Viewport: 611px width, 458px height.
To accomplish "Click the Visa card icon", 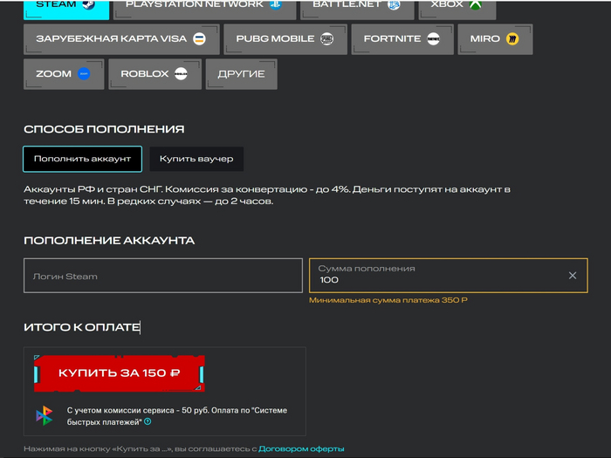I will [199, 39].
